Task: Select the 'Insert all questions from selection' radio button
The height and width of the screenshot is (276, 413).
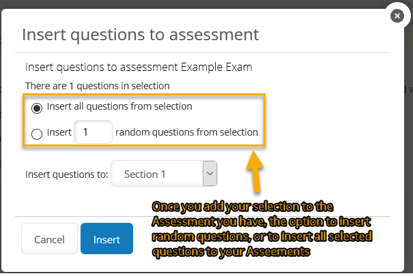Action: 37,108
